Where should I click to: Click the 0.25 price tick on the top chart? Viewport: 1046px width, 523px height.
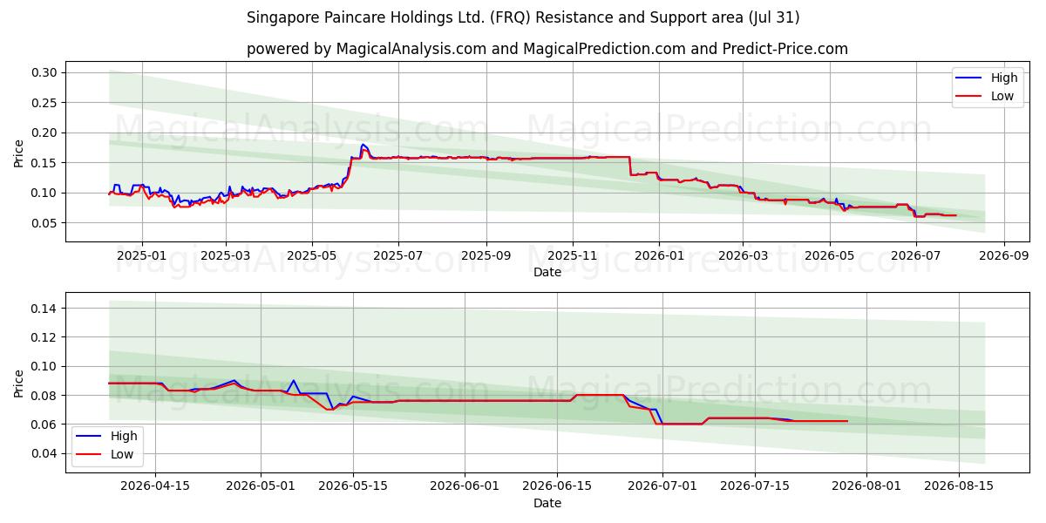pos(44,103)
